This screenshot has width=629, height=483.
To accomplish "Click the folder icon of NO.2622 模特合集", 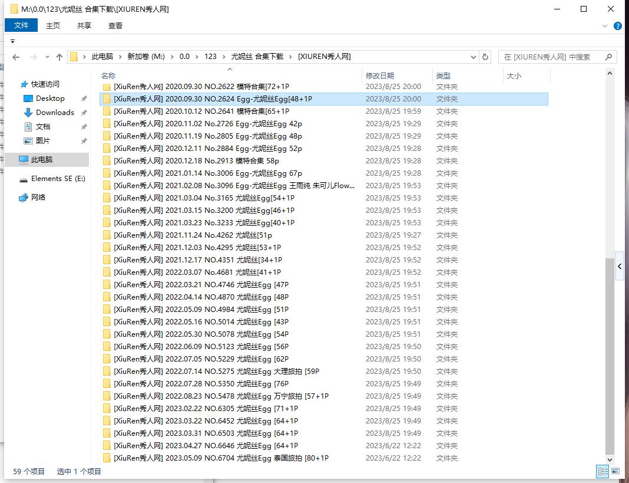I will point(106,87).
